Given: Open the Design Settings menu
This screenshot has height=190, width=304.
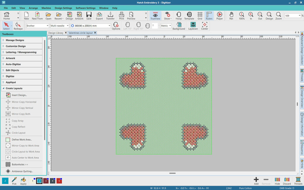Looking at the screenshot, I should coord(63,8).
